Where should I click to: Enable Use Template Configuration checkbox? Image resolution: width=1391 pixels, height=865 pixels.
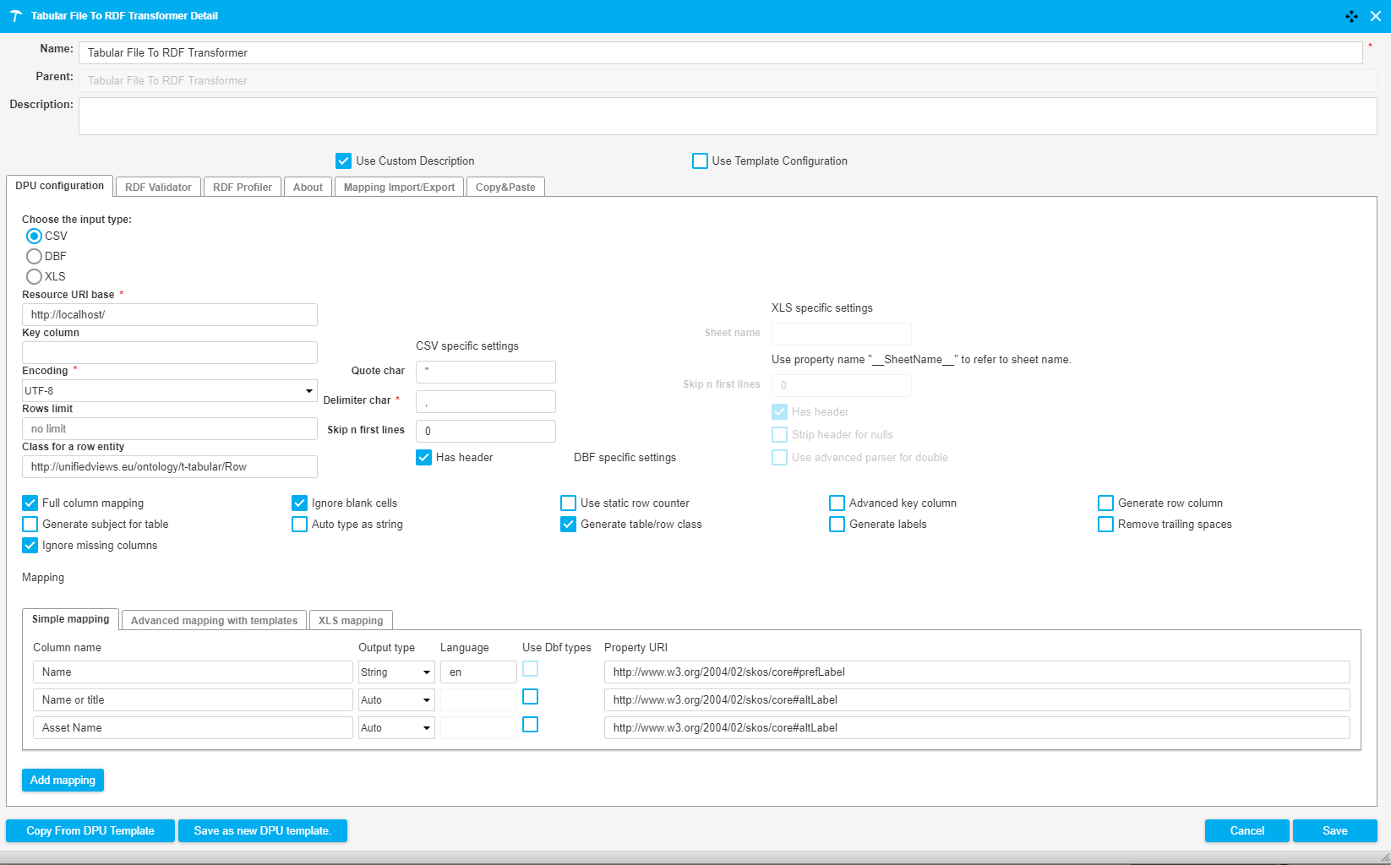[700, 160]
